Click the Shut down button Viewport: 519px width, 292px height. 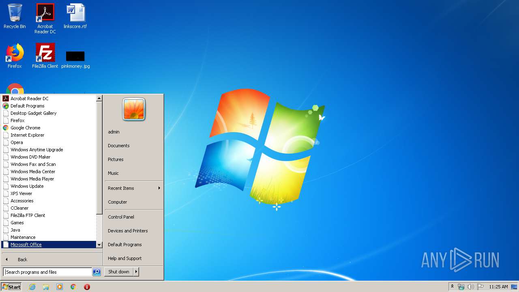click(x=119, y=272)
